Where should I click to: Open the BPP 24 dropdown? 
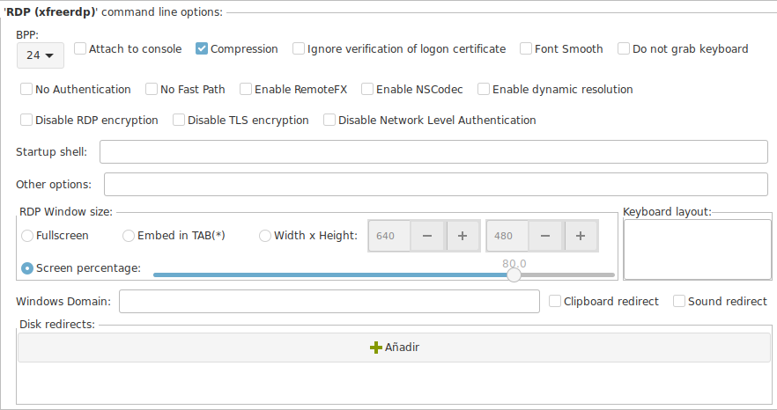click(x=41, y=55)
